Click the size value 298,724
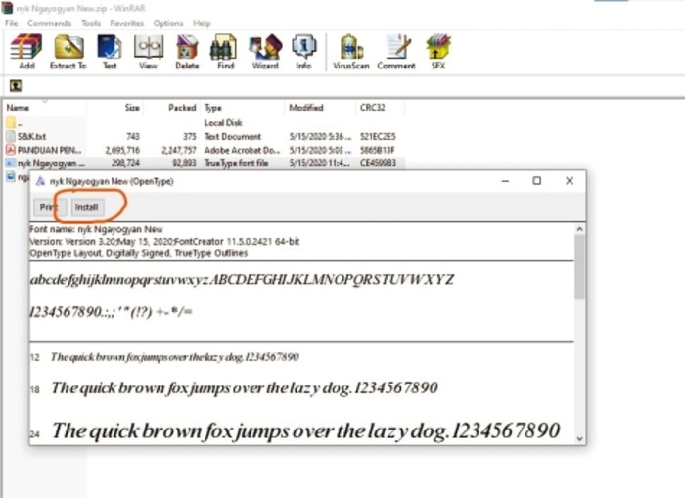685x498 pixels. pyautogui.click(x=125, y=163)
